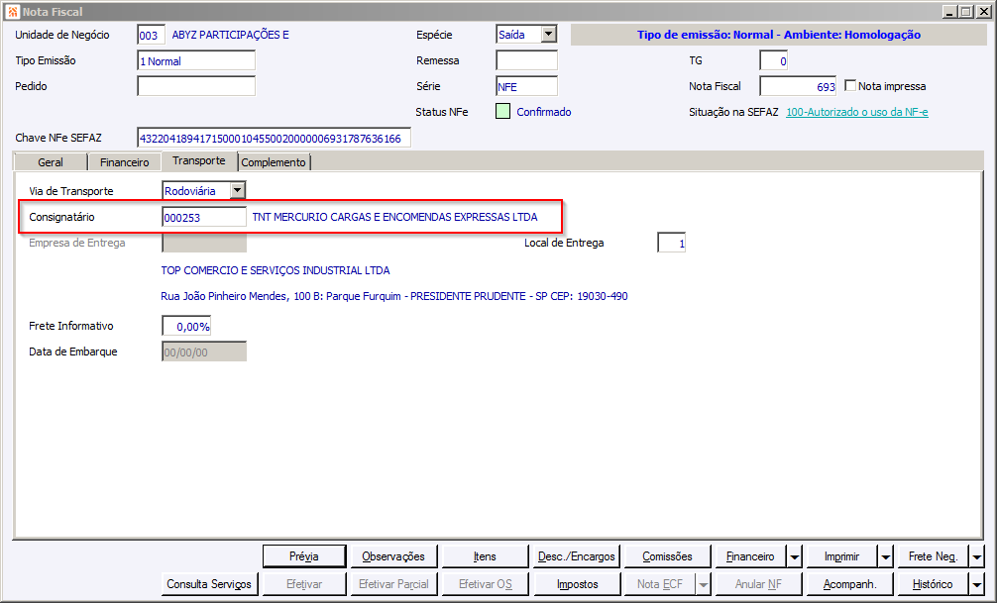
Task: Click the Local de Entrega field
Action: tap(672, 243)
